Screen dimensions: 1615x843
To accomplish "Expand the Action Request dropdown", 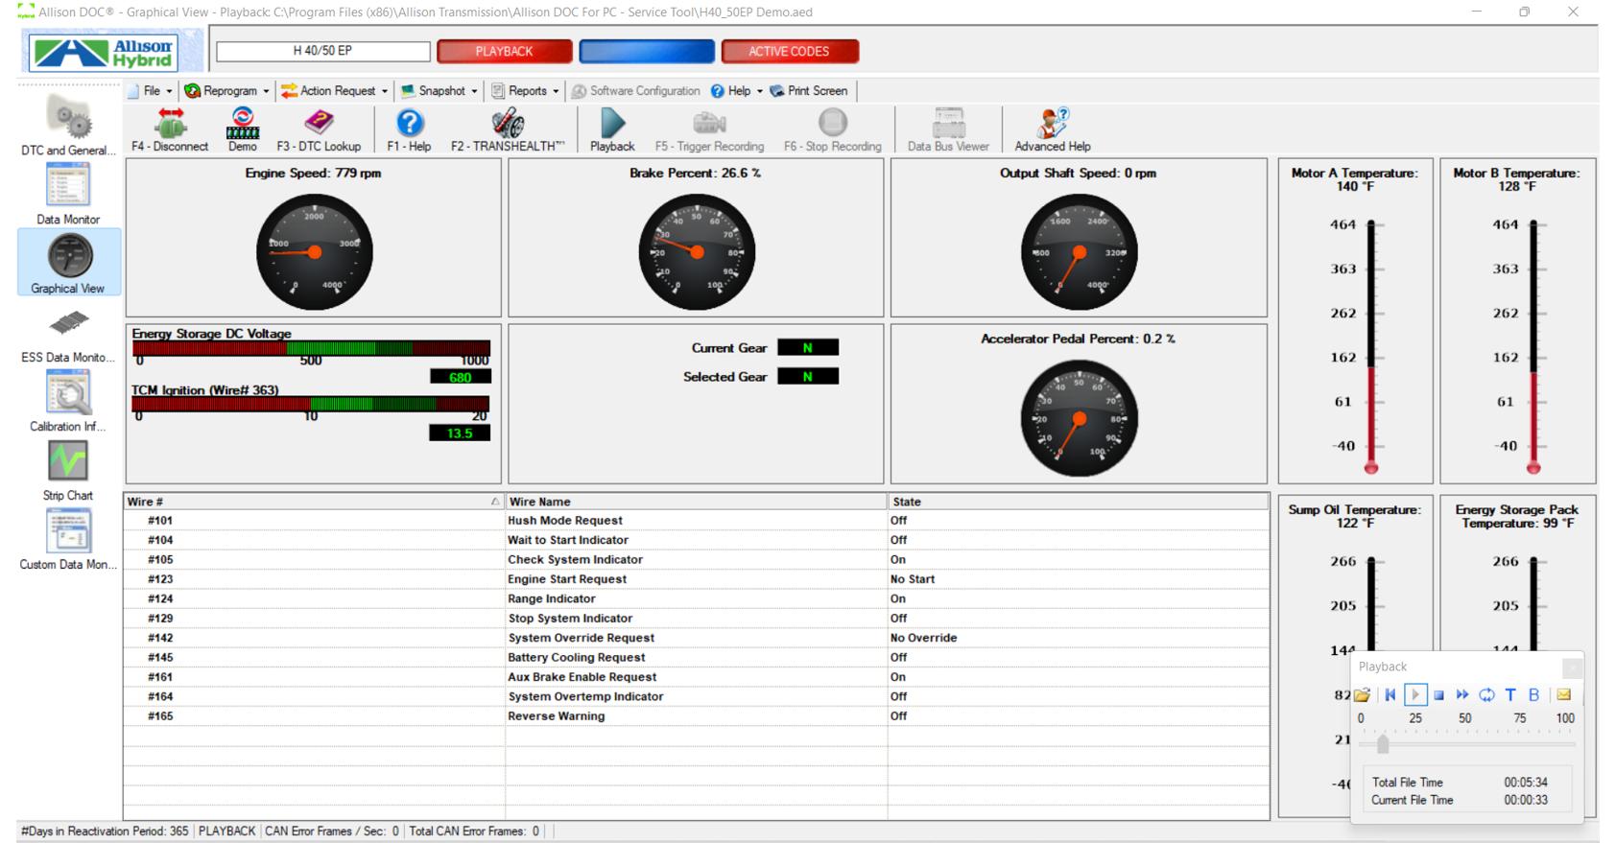I will coord(334,91).
